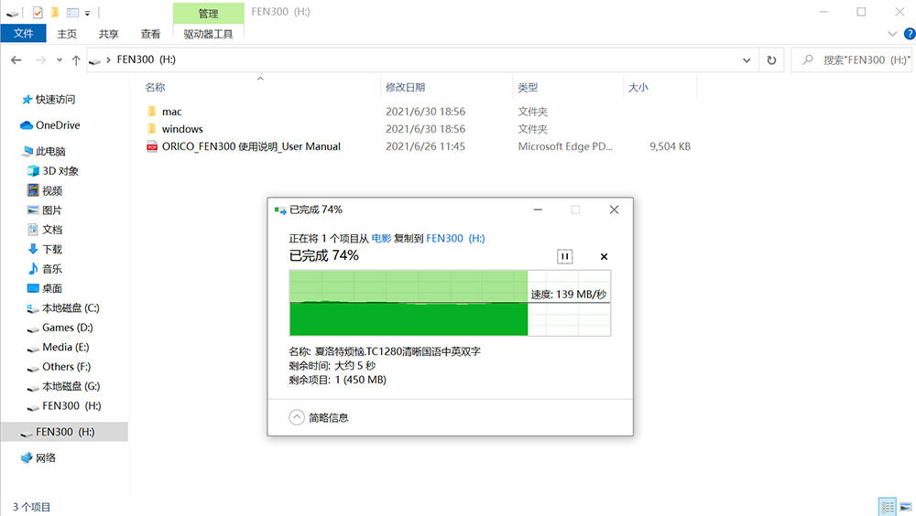The width and height of the screenshot is (916, 516).
Task: Open the 电影 source folder link
Action: pyautogui.click(x=381, y=238)
